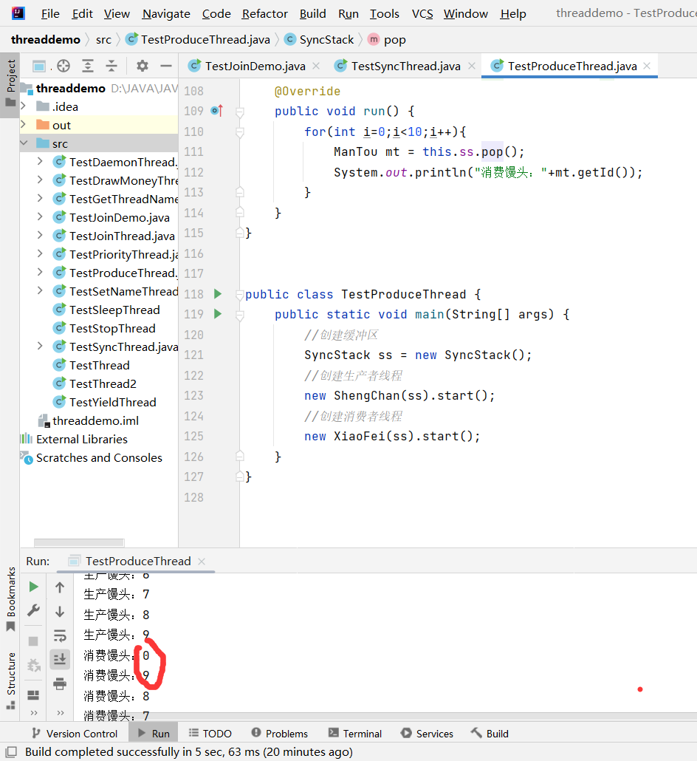Select threaddemo.iml file

[95, 420]
